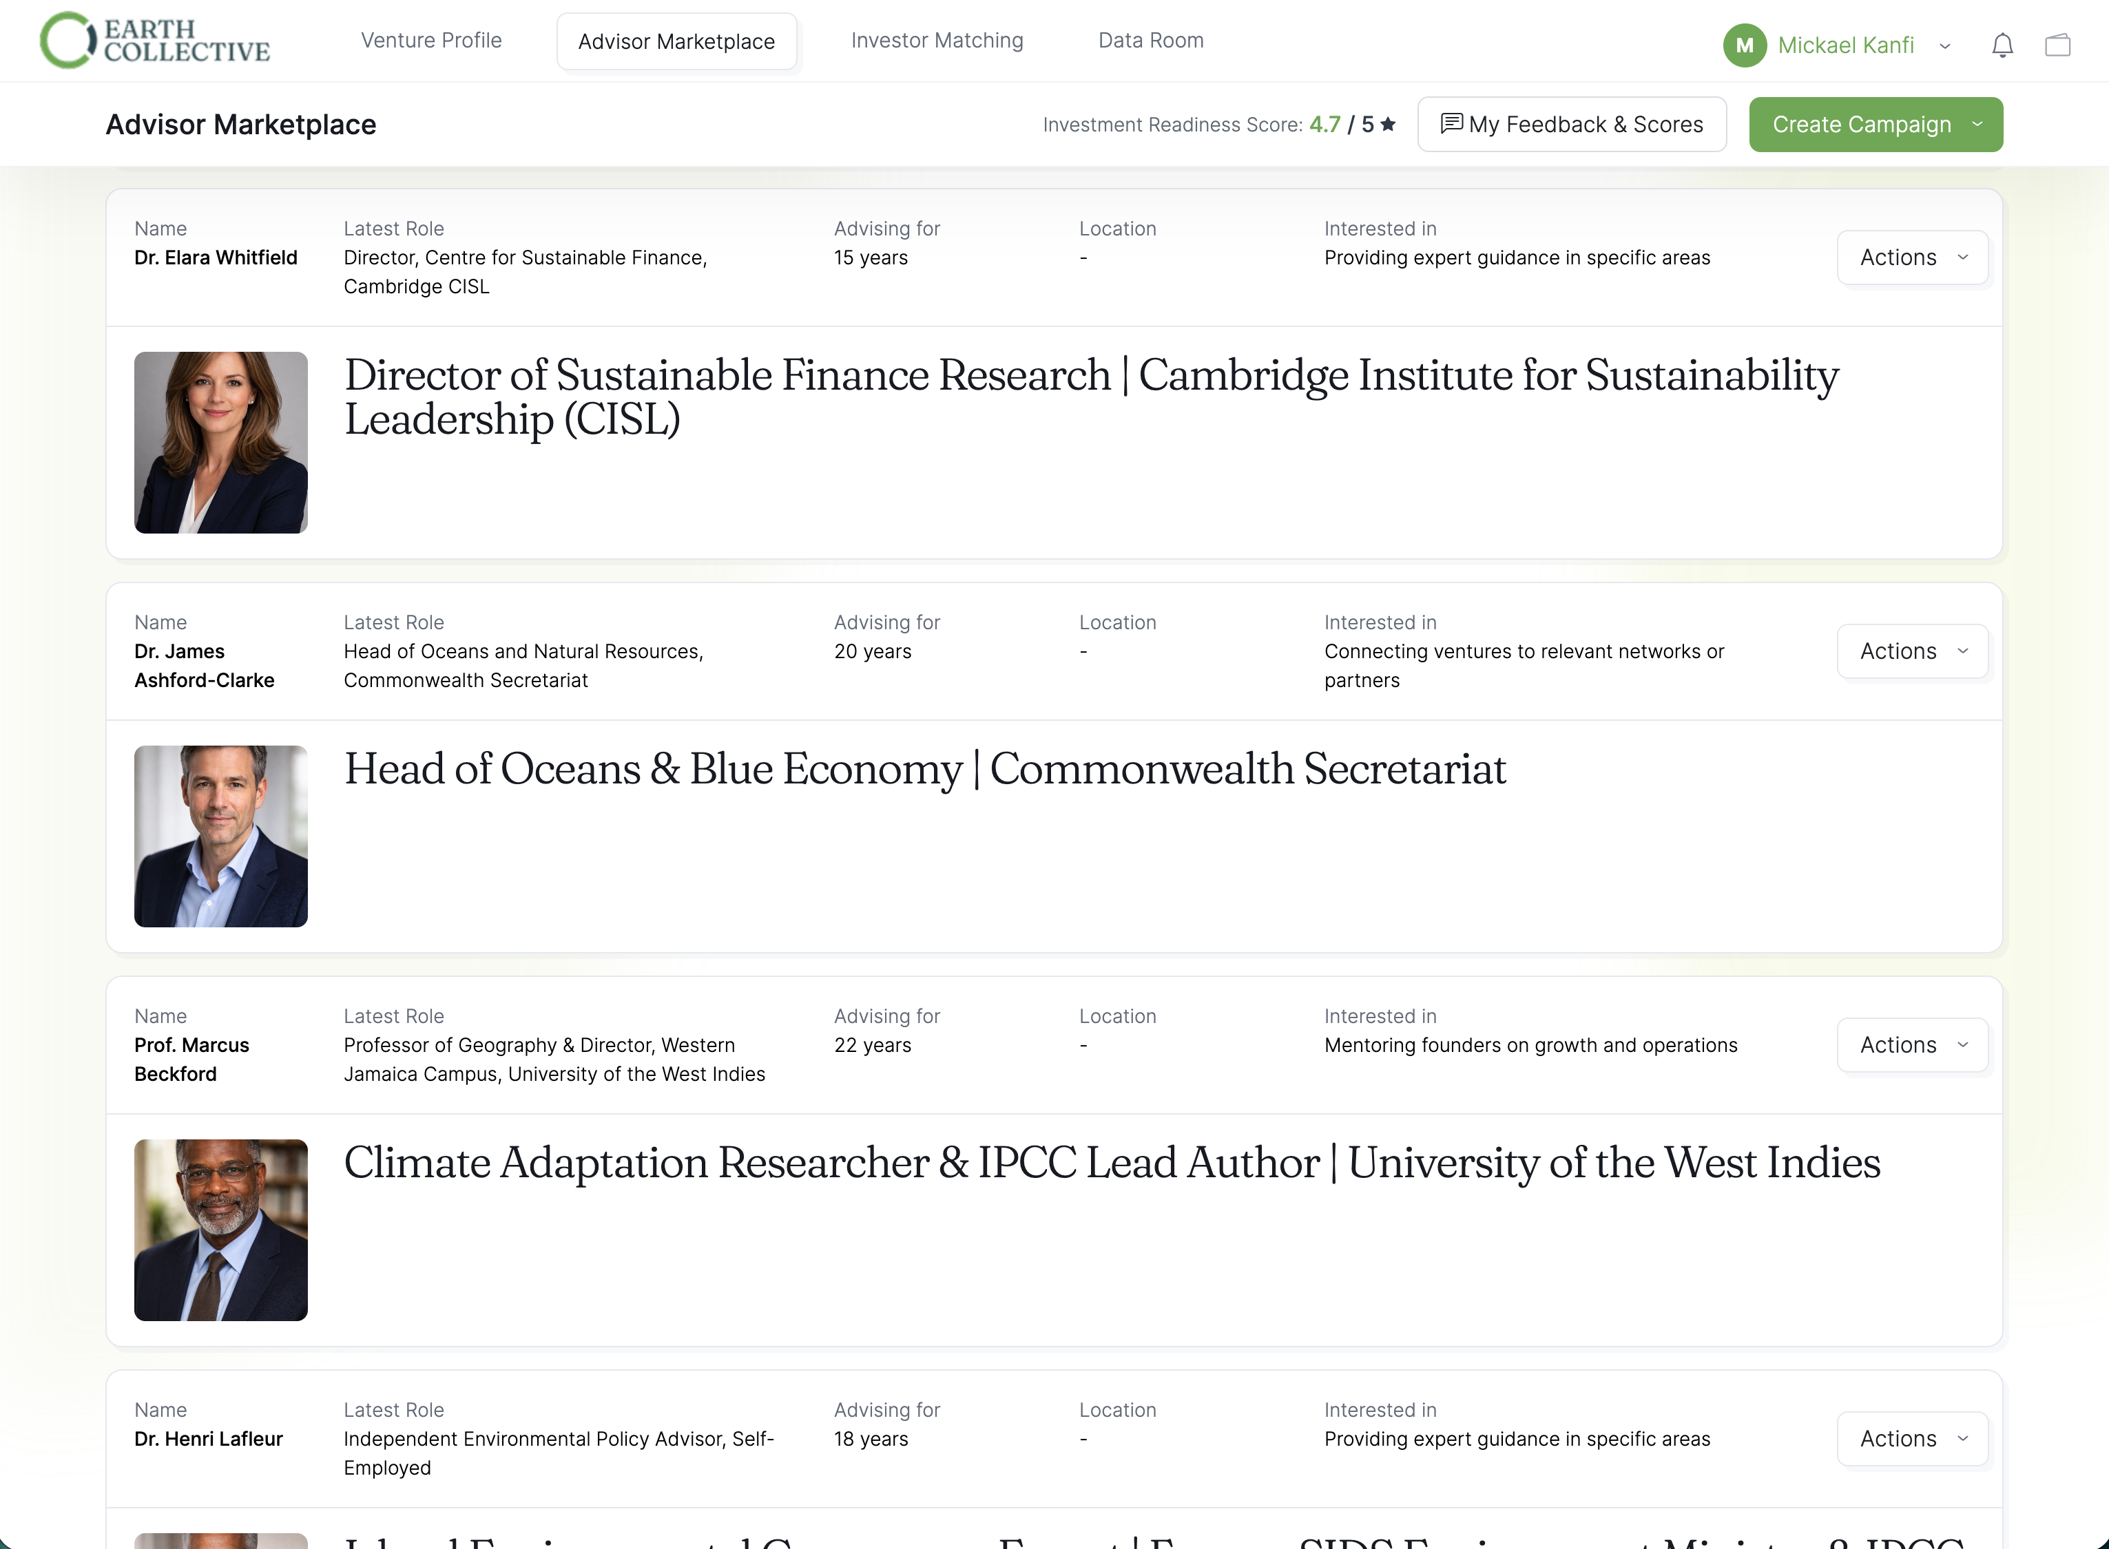Select the Advisor Marketplace nav item
The width and height of the screenshot is (2109, 1549).
676,41
